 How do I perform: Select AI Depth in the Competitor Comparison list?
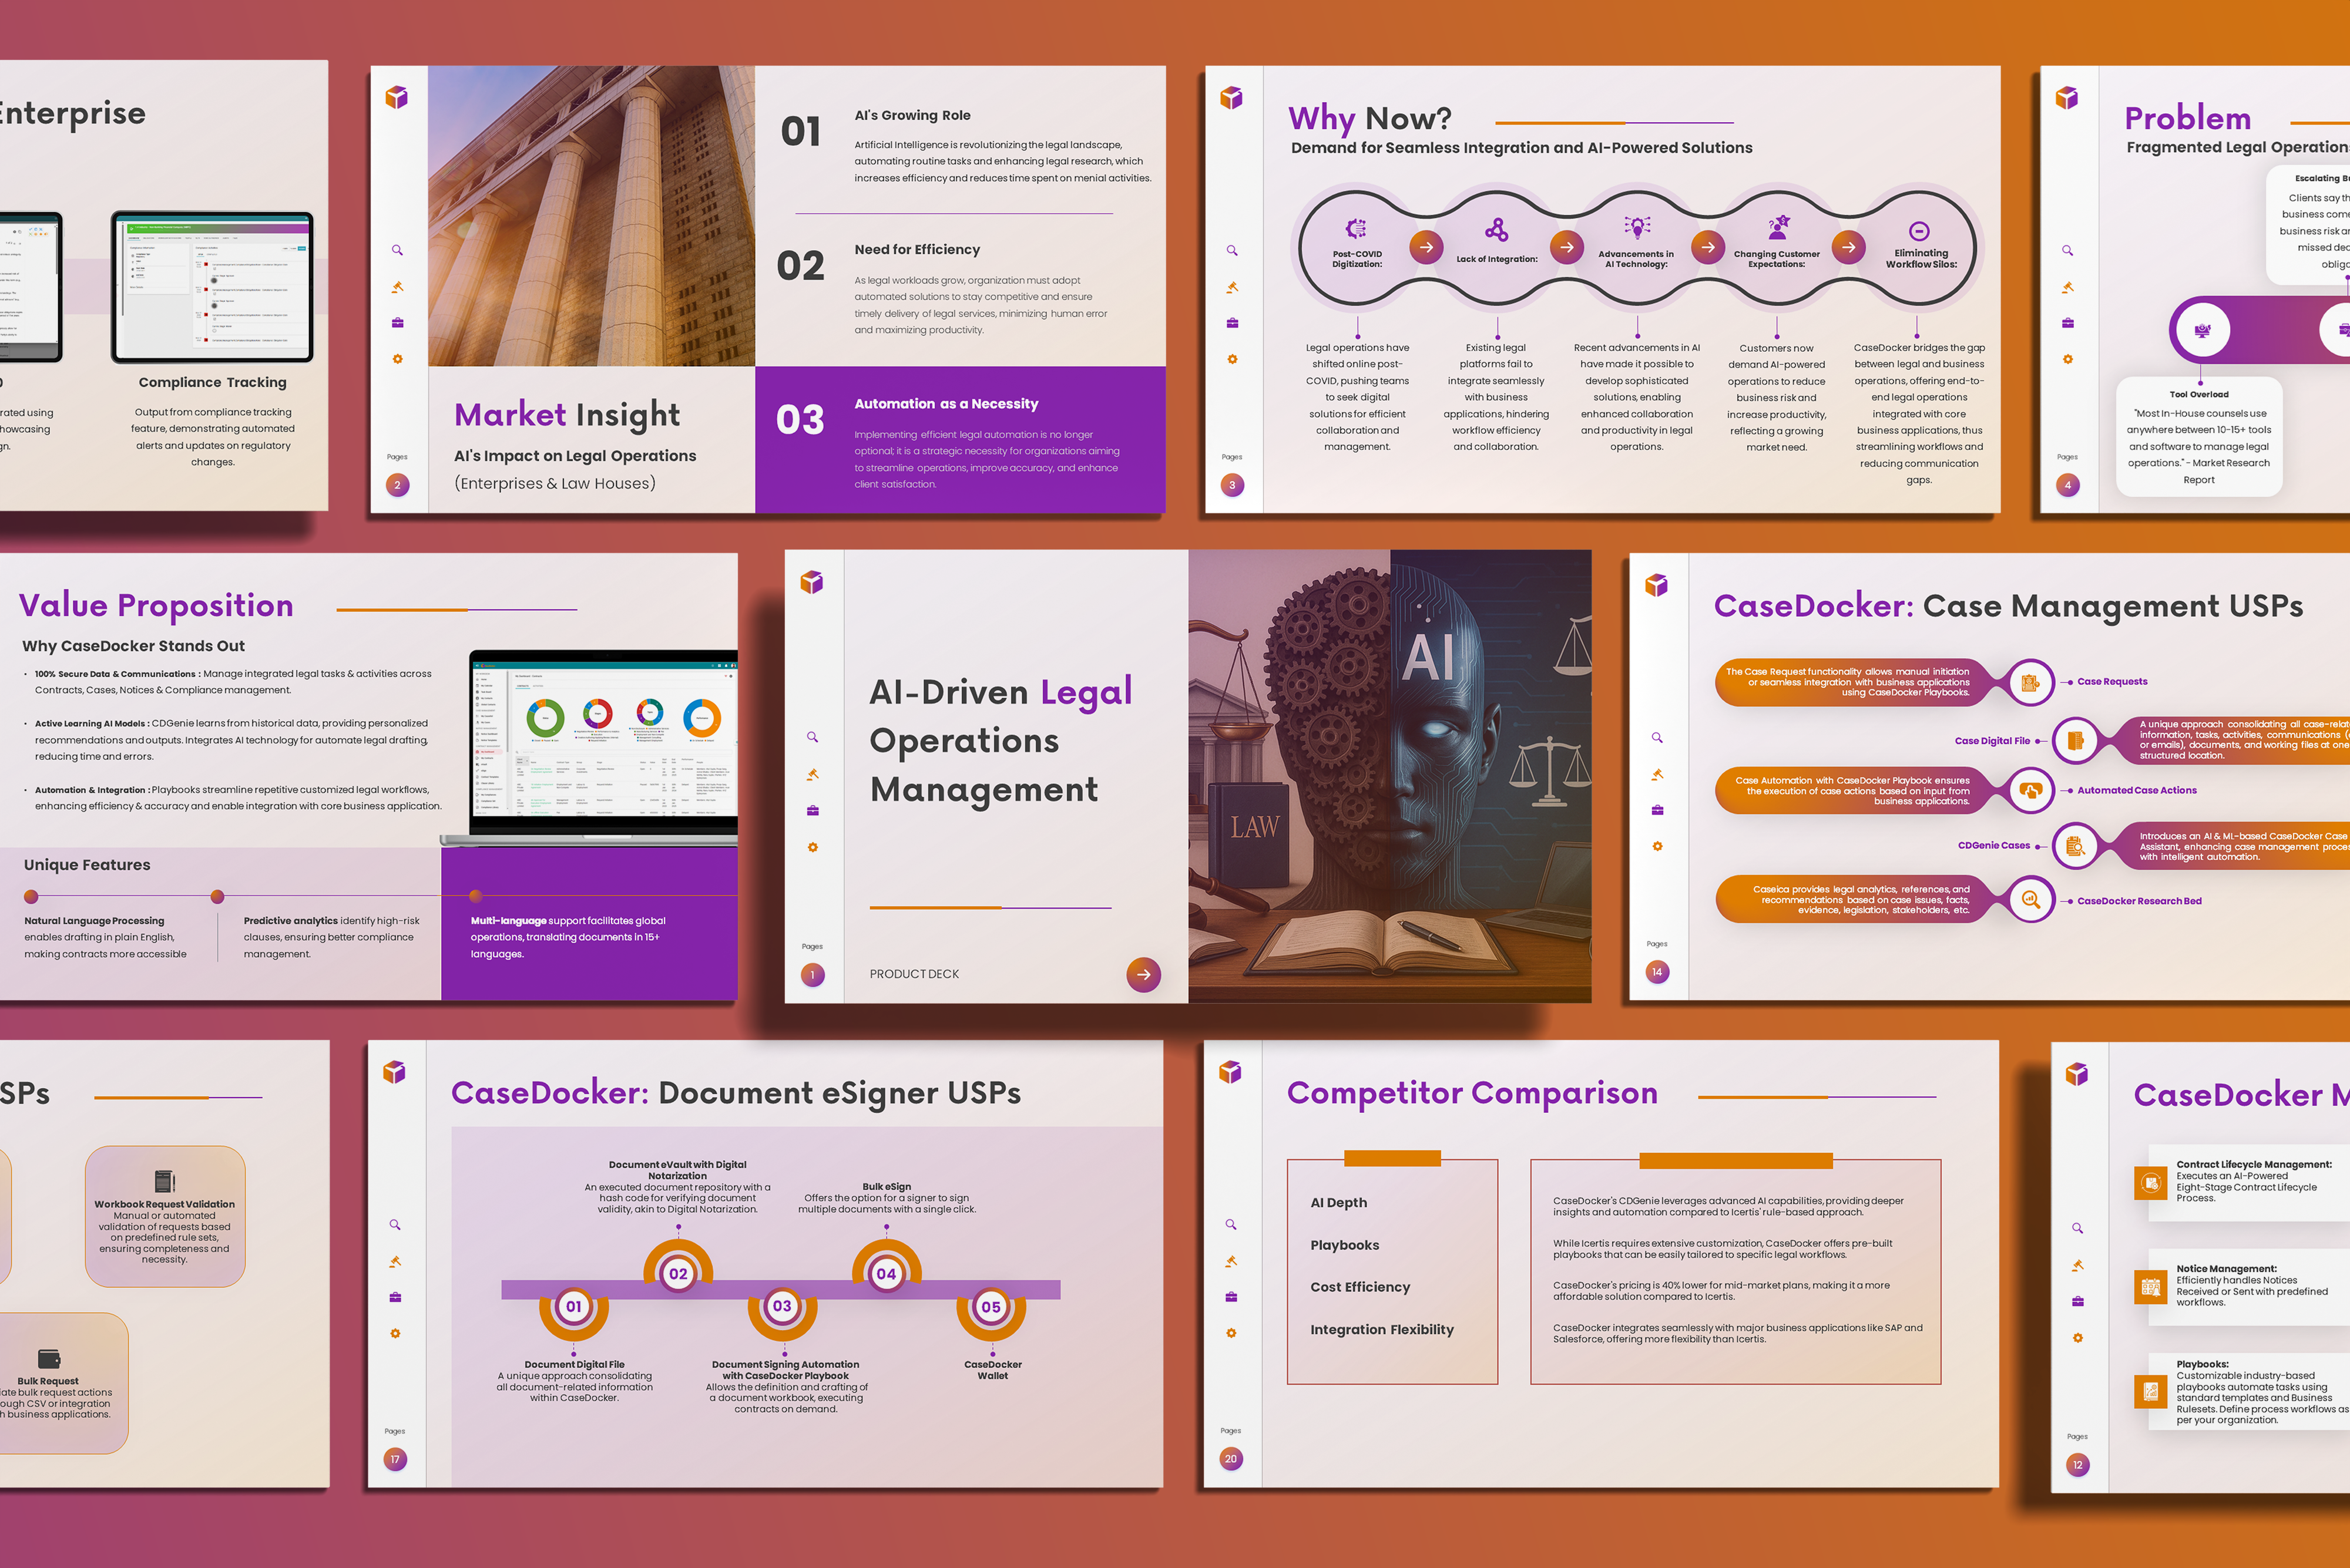coord(1338,1202)
